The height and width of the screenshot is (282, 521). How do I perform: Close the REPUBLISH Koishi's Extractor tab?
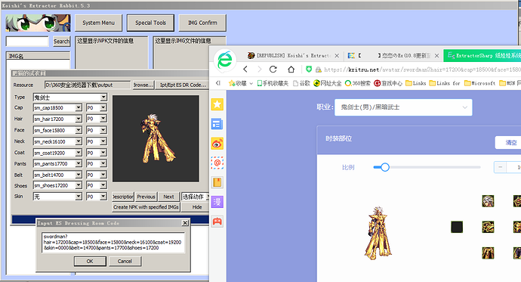pos(337,56)
